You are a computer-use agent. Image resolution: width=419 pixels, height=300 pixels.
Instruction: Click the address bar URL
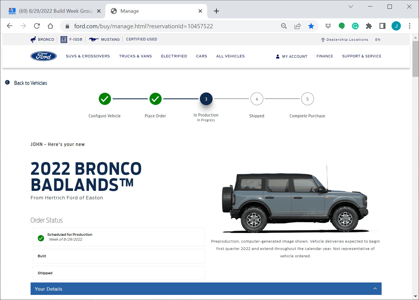(144, 26)
